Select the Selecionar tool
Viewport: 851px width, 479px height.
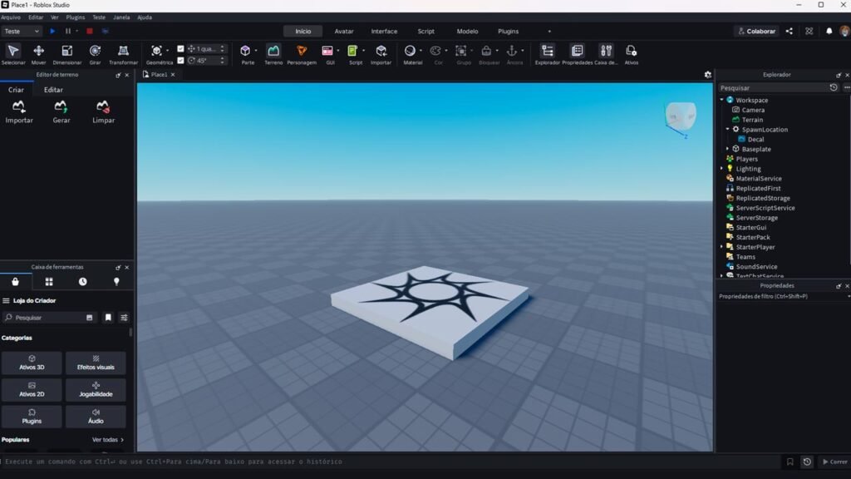(x=13, y=54)
